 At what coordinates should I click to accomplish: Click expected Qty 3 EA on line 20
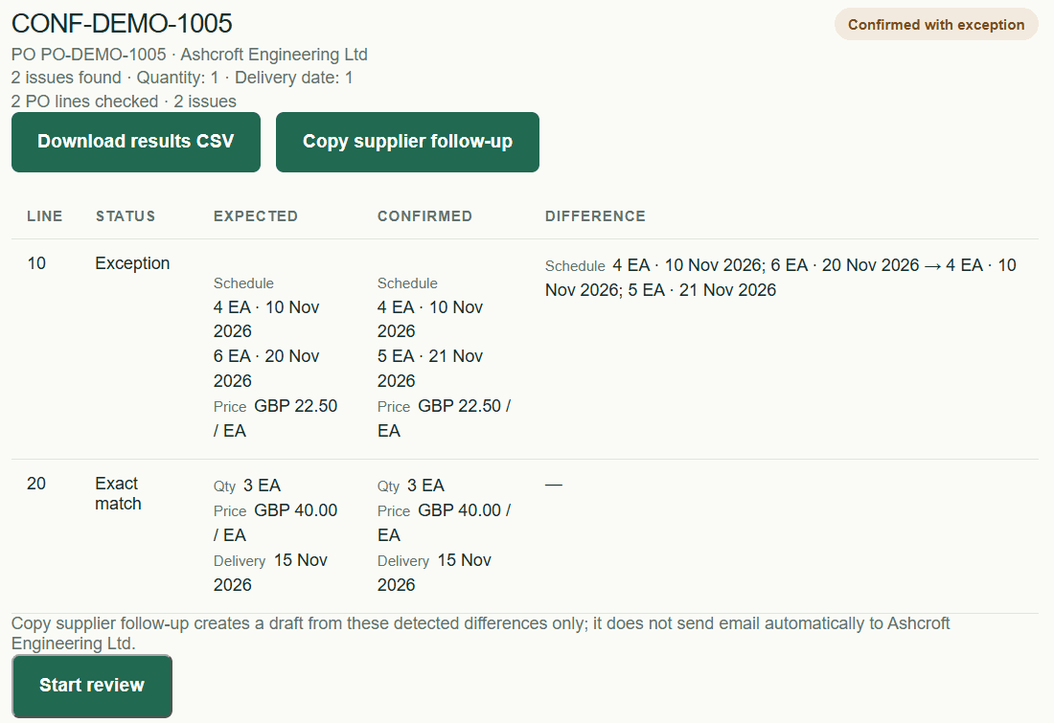pos(247,486)
